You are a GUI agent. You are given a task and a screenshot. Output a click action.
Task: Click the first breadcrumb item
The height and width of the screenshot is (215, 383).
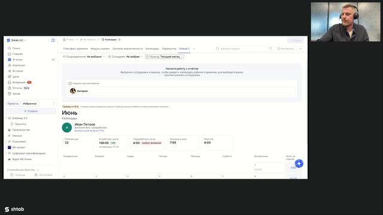tap(69, 39)
